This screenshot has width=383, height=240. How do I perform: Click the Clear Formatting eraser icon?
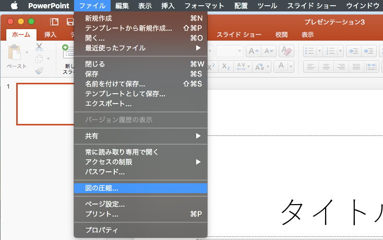[x=286, y=51]
